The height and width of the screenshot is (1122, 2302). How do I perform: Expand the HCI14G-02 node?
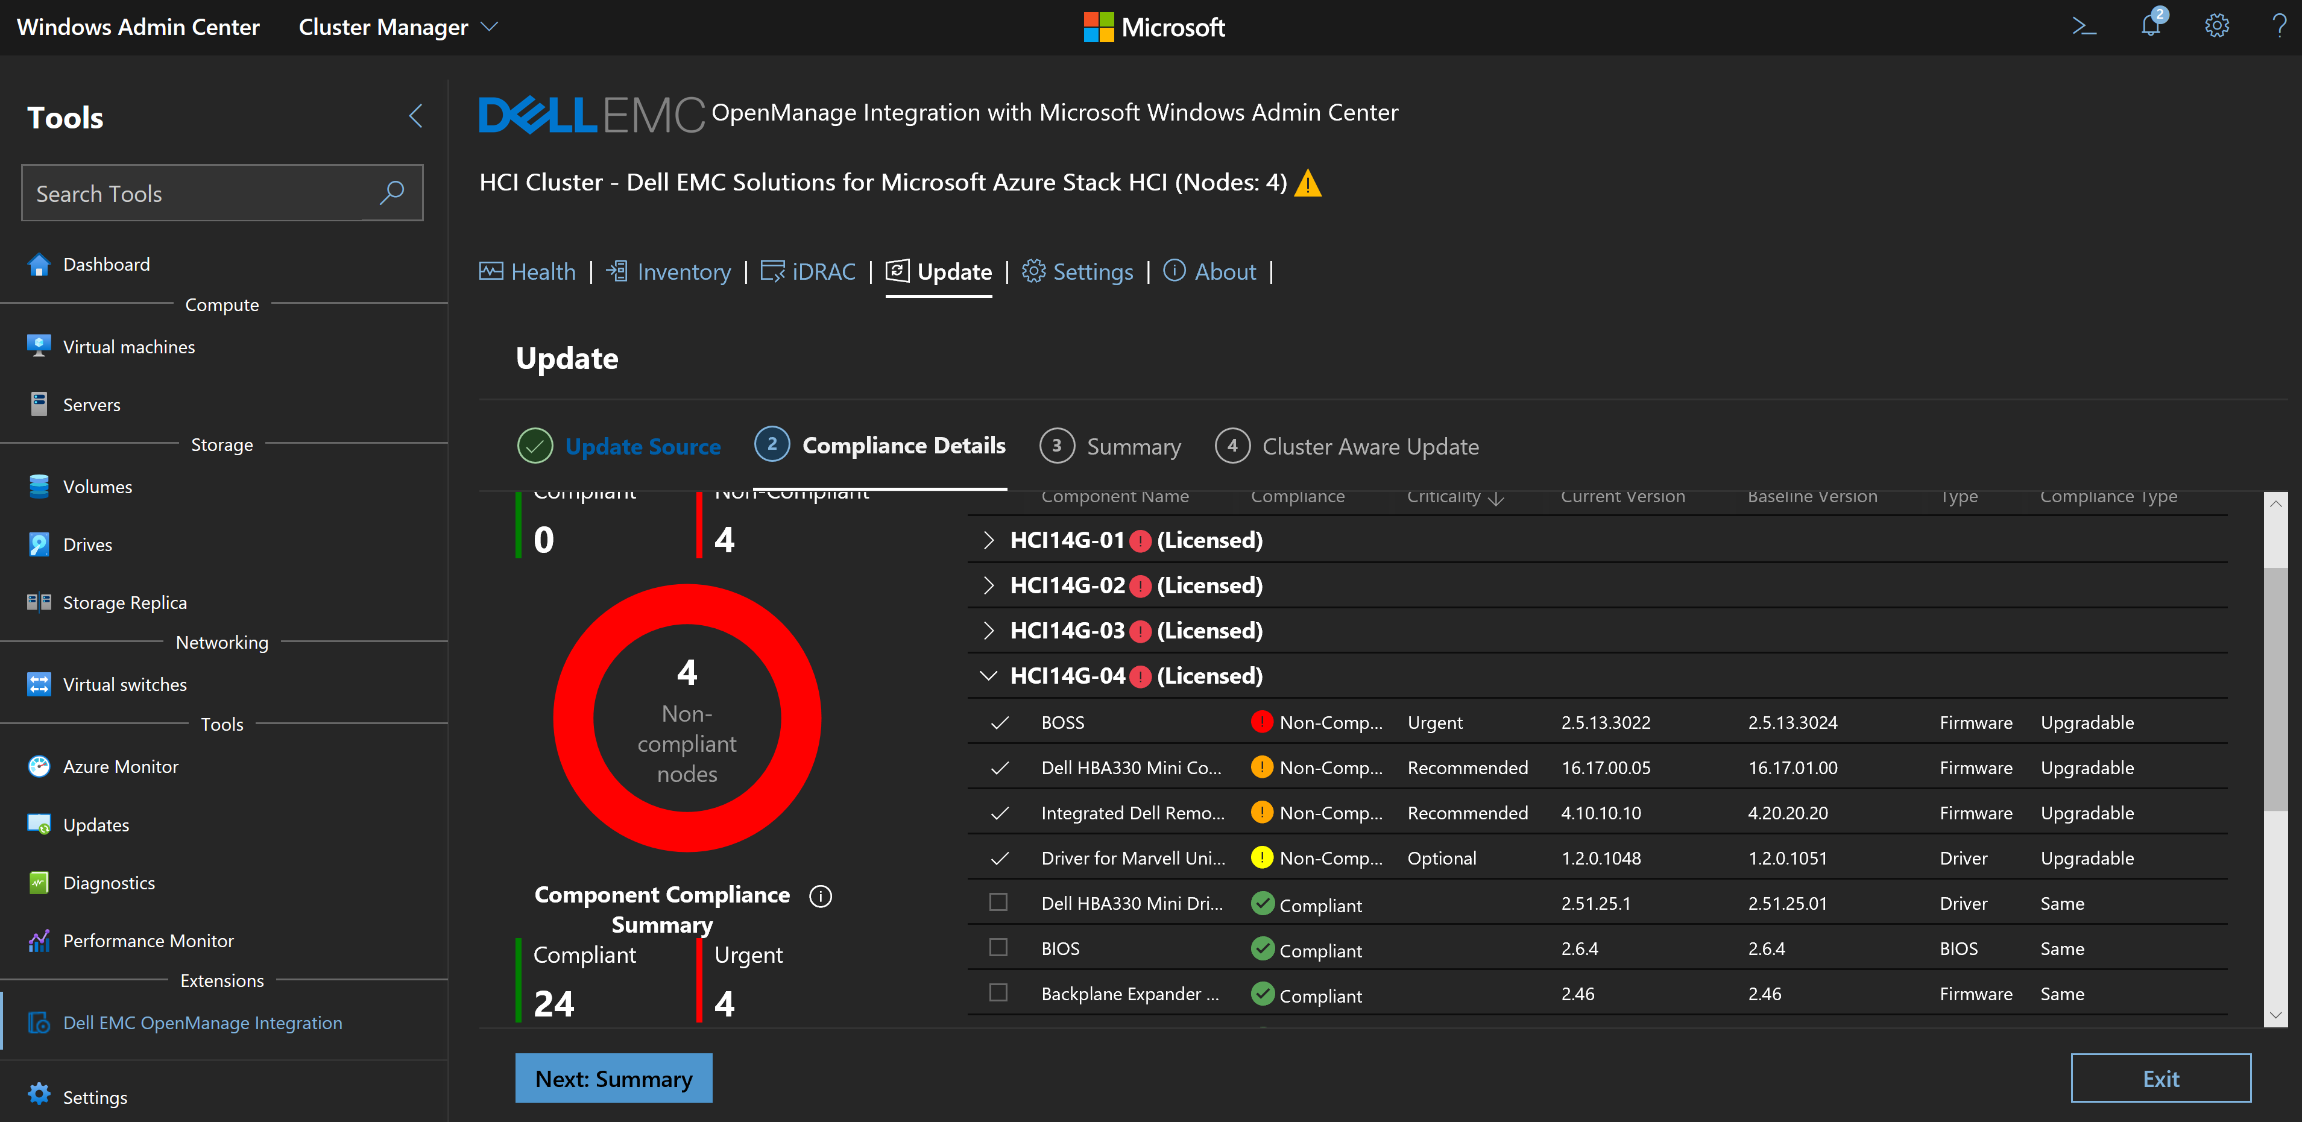coord(988,586)
